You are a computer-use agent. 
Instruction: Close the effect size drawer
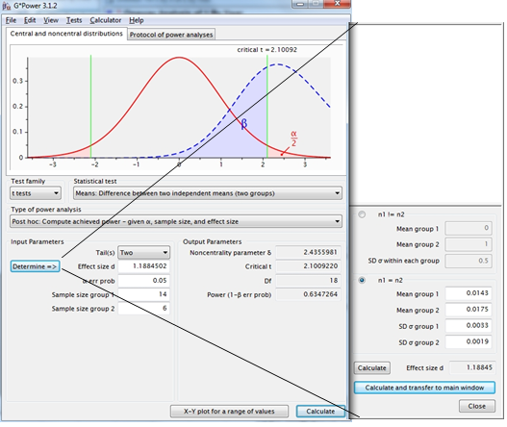click(477, 406)
